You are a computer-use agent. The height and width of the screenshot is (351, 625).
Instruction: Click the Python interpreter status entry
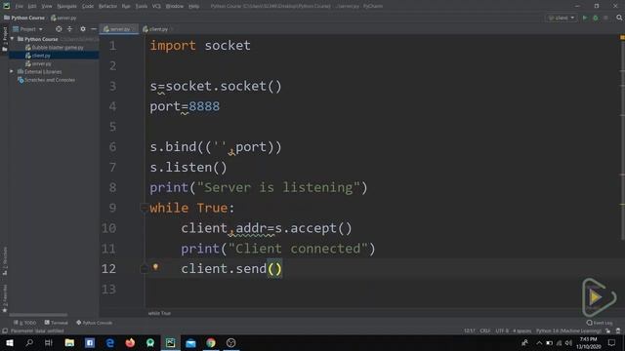point(568,331)
